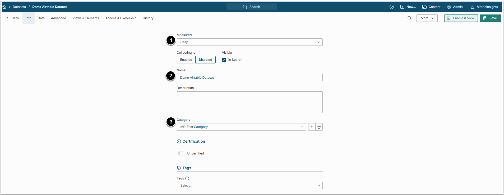Expand the Measured dropdown
This screenshot has height=195, width=504.
249,42
